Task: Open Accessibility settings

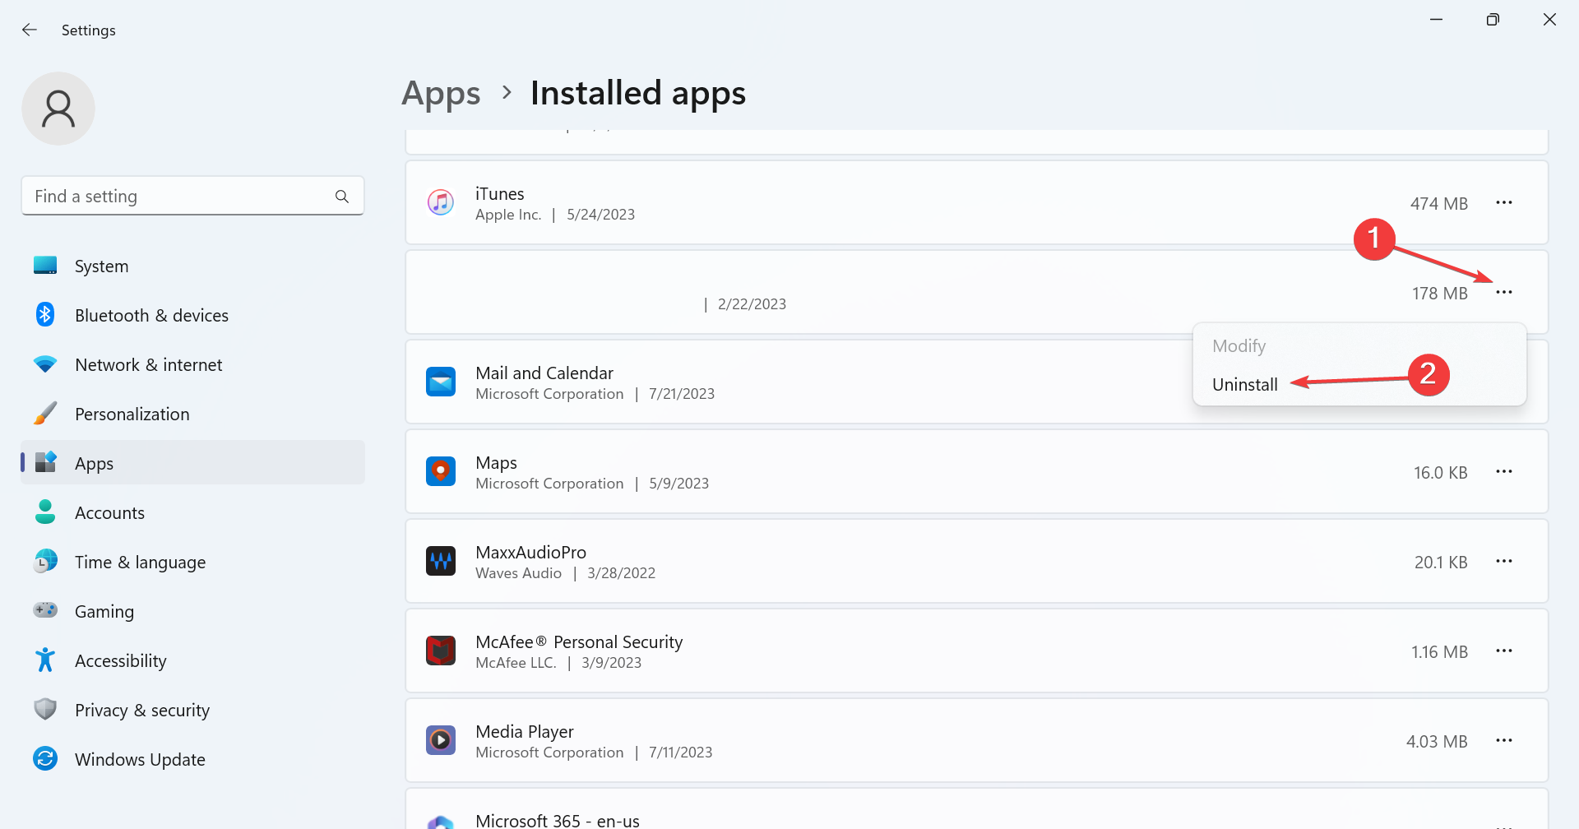Action: tap(192, 661)
